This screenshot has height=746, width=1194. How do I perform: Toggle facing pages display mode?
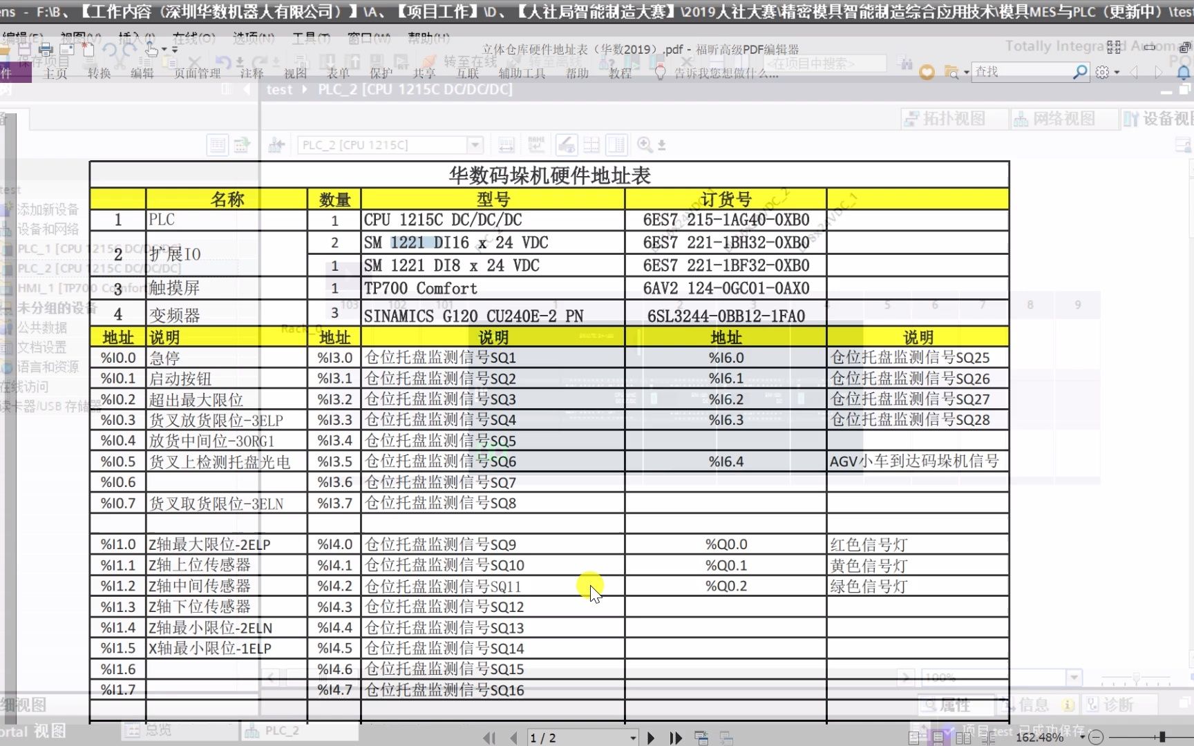(x=964, y=738)
